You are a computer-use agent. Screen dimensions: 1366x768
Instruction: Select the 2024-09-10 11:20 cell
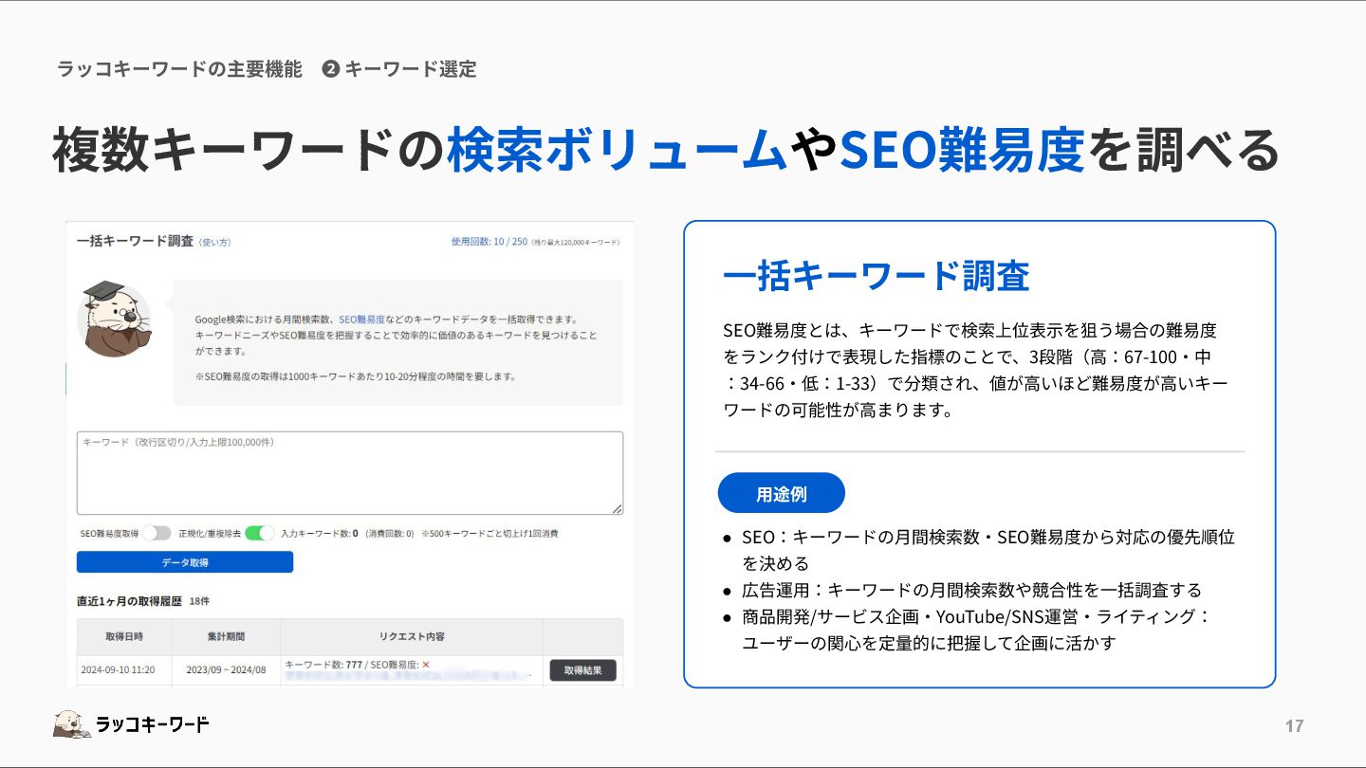[x=118, y=670]
